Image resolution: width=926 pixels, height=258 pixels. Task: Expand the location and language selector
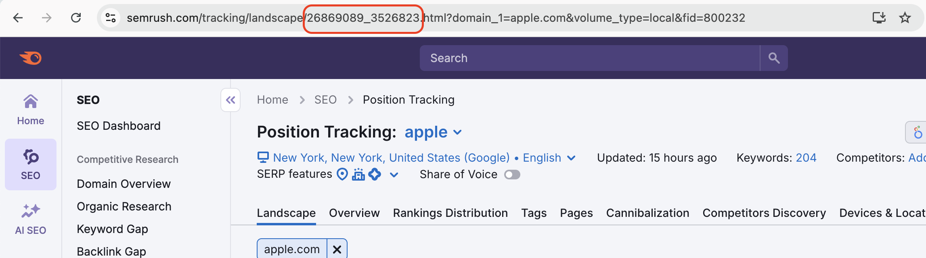[x=571, y=158]
